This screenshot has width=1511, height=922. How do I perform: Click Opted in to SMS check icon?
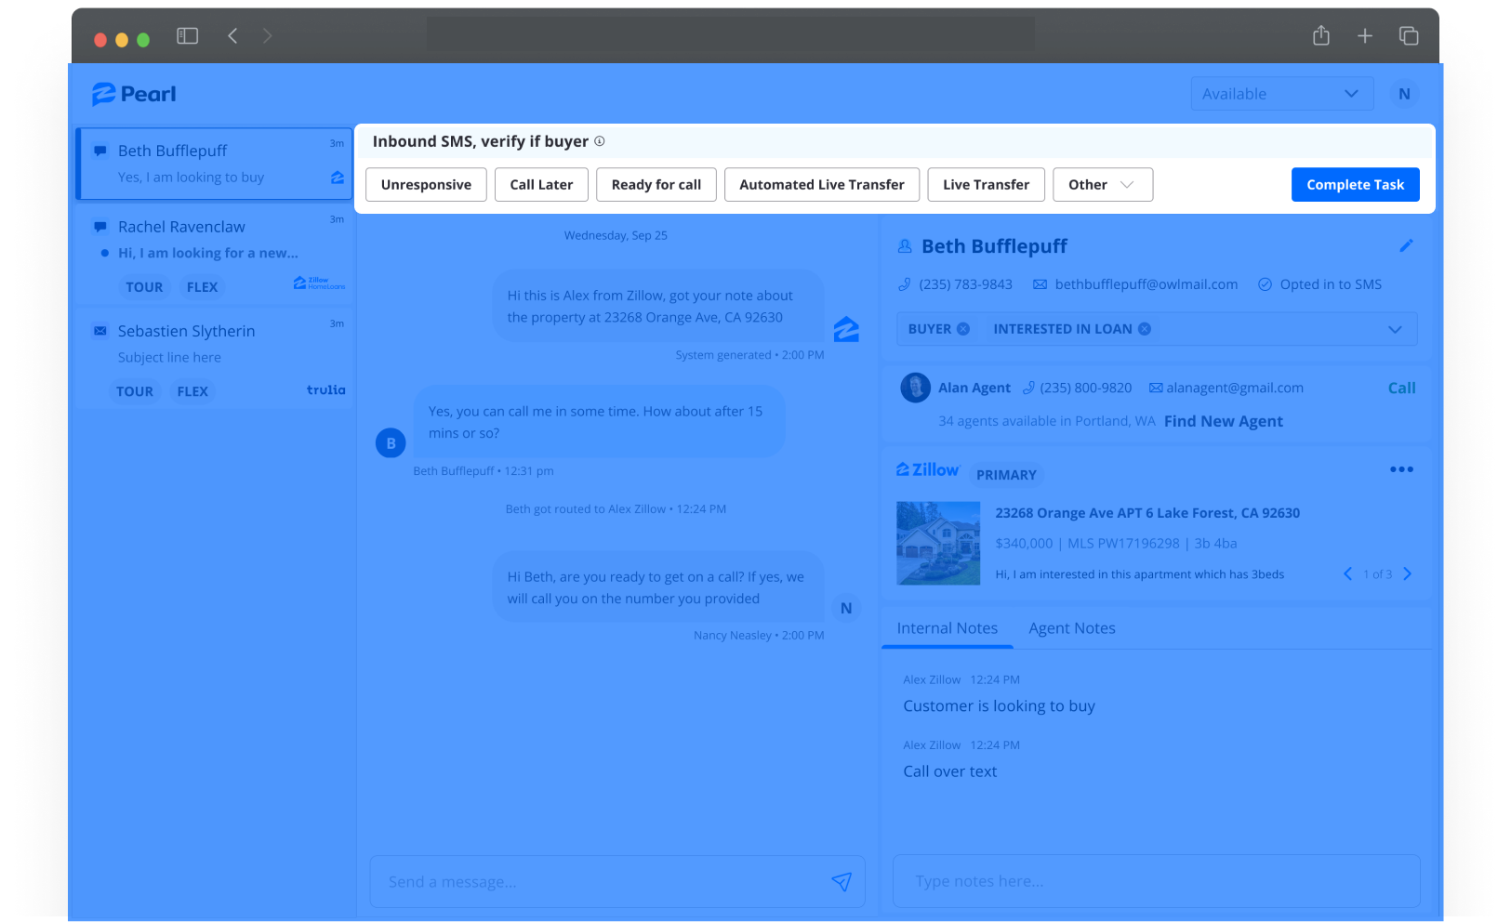click(x=1265, y=284)
